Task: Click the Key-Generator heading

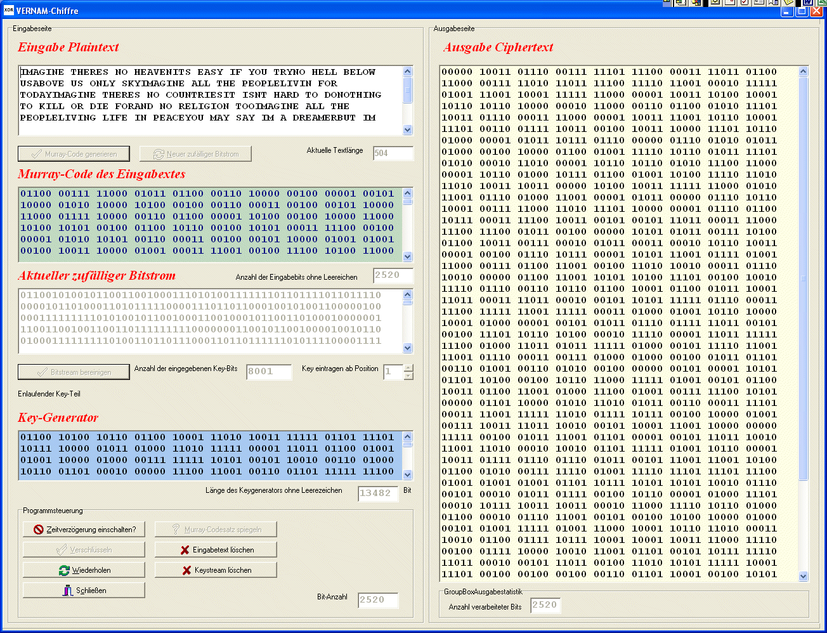Action: 58,417
